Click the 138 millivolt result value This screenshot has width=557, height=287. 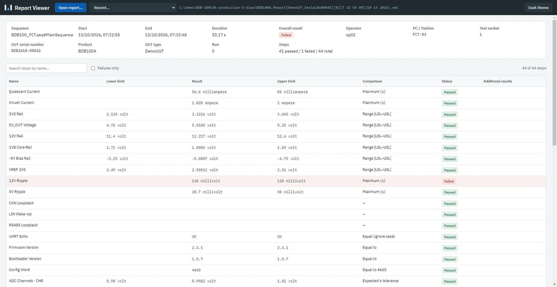[x=206, y=181]
